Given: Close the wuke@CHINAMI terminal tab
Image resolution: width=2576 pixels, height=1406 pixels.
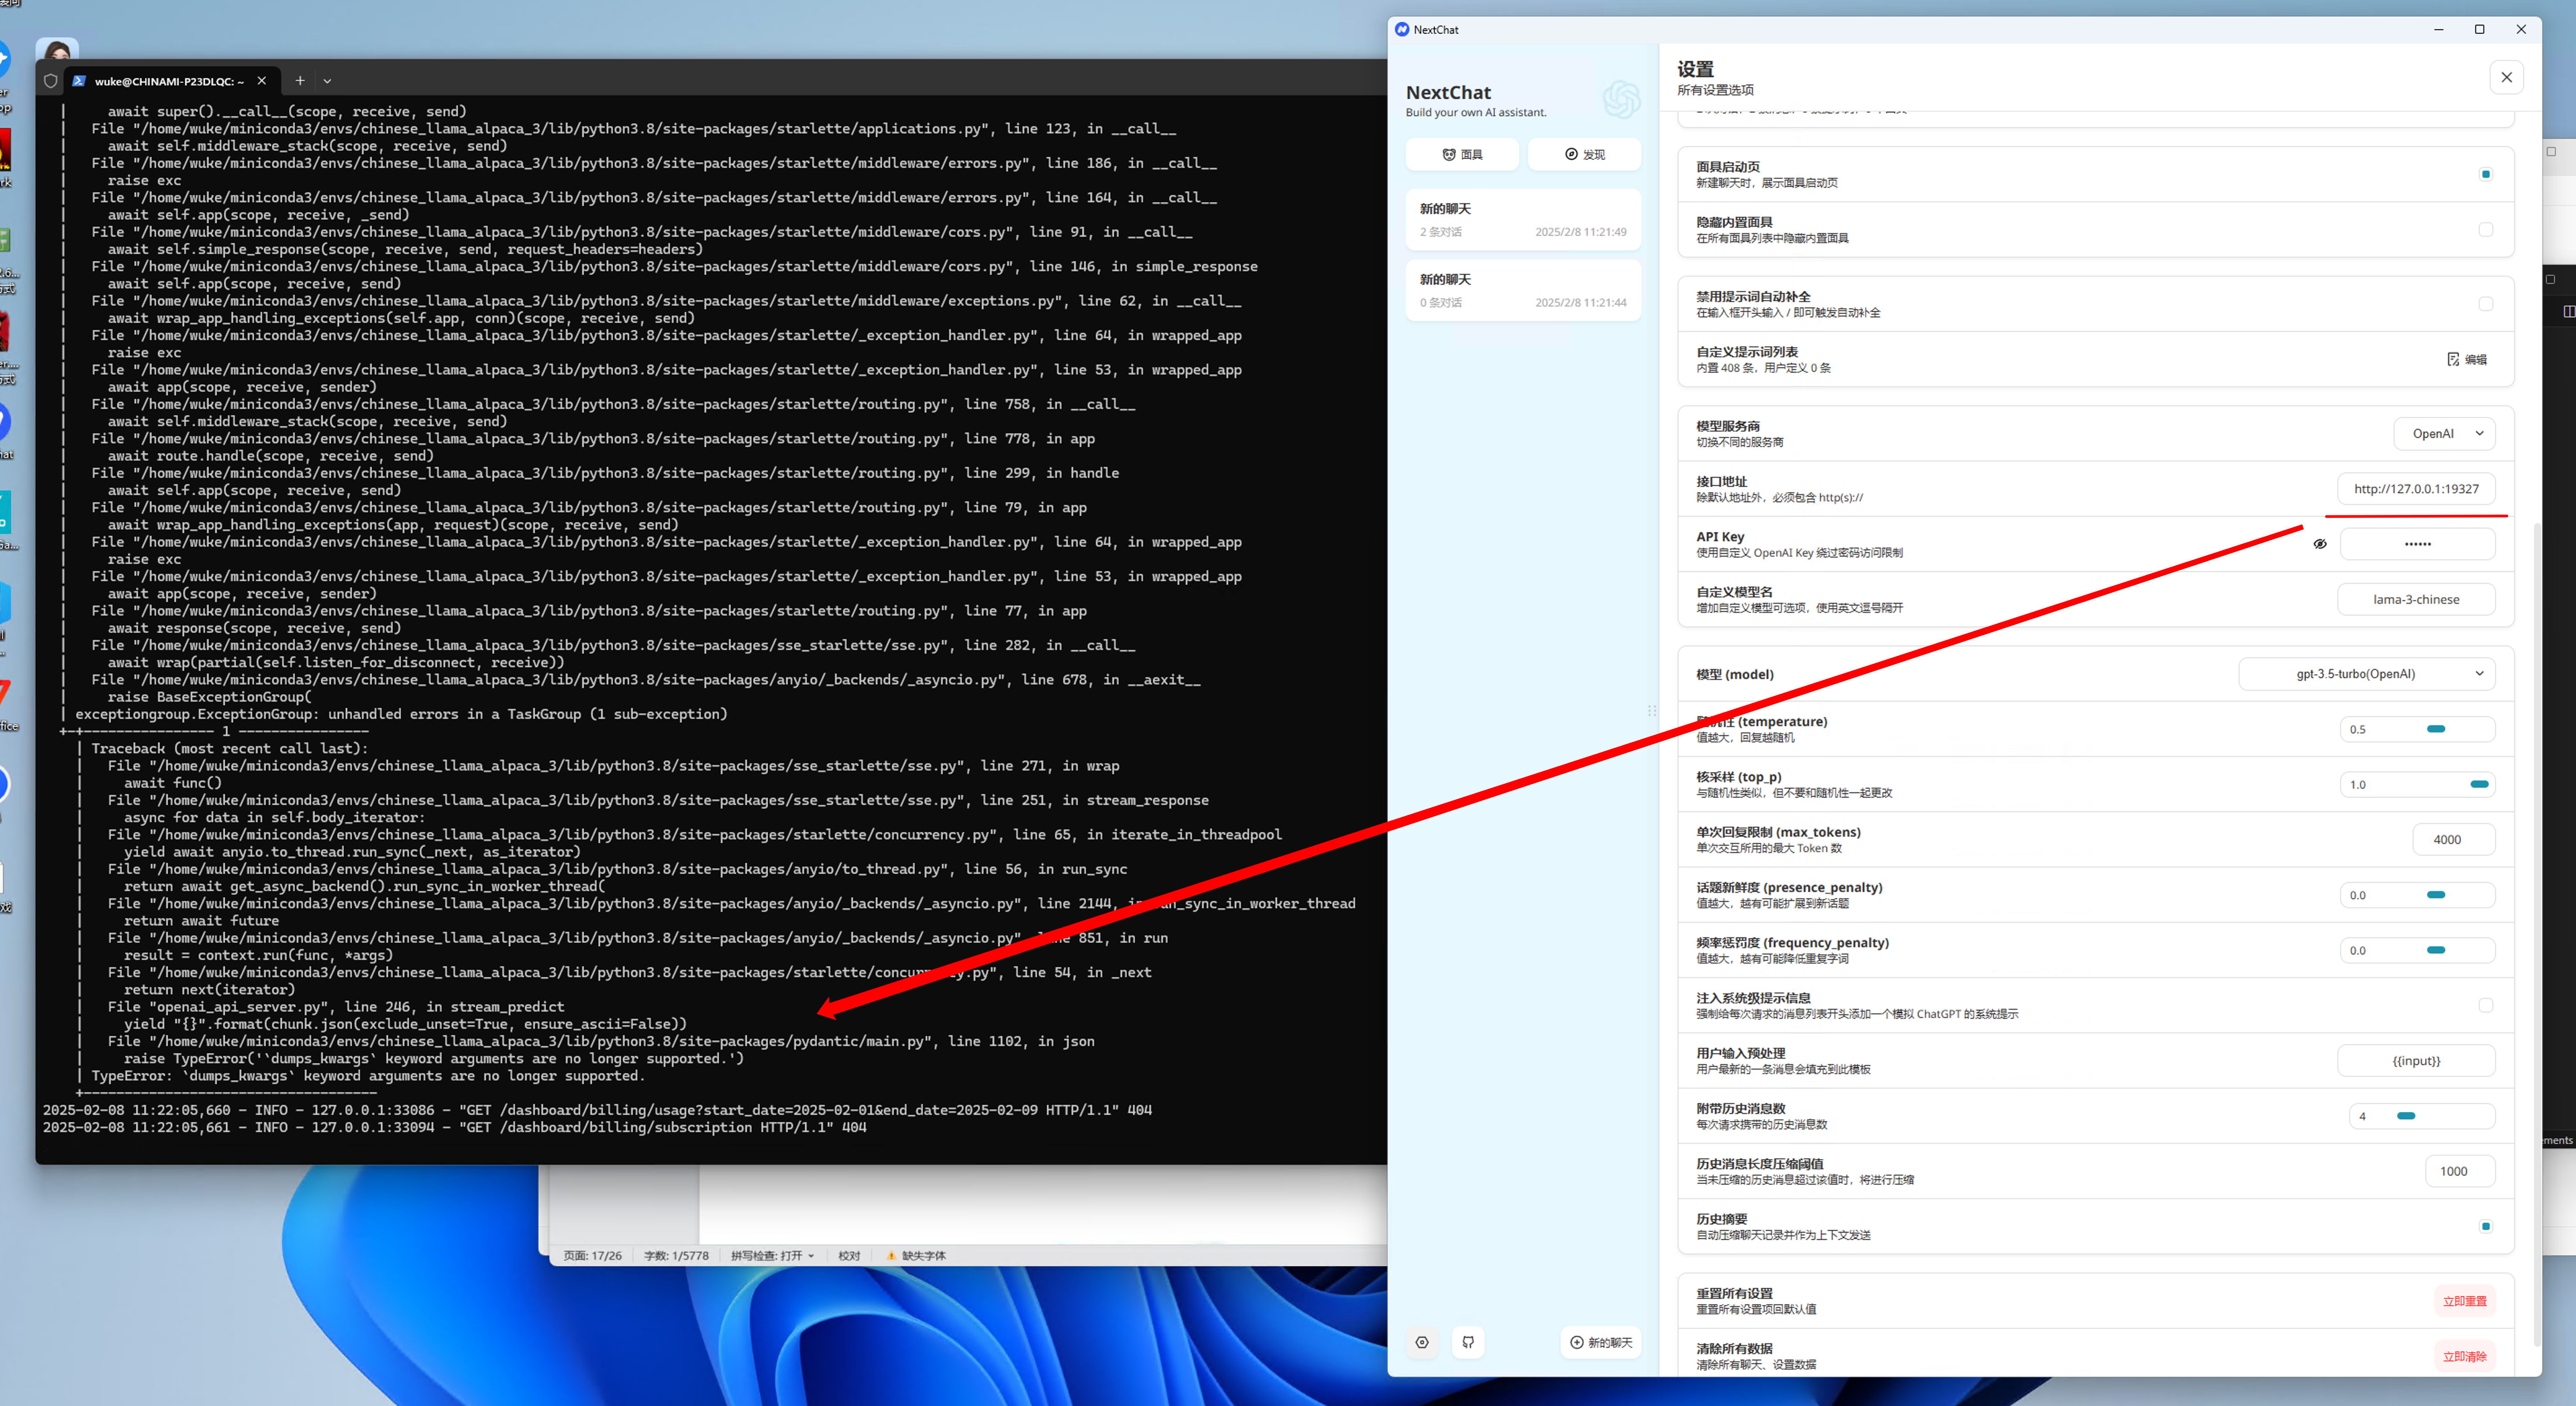Looking at the screenshot, I should point(262,81).
